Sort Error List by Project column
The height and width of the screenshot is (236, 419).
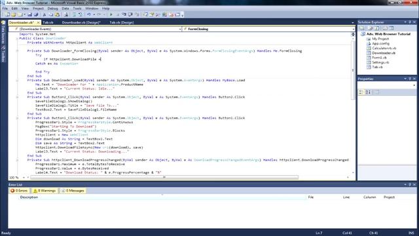tap(389, 197)
